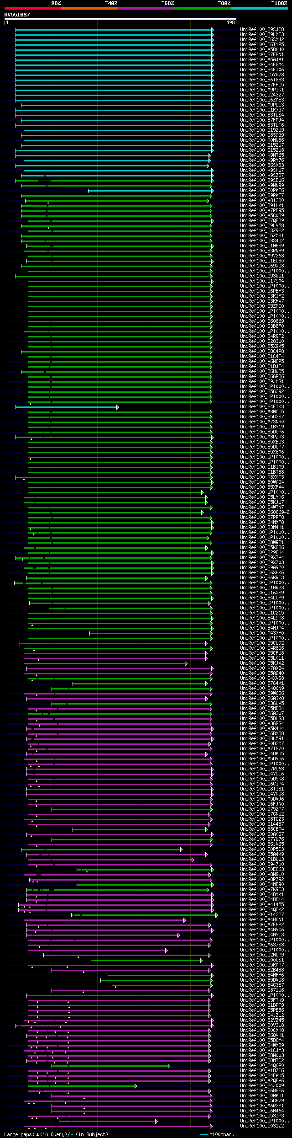Click the label UniRef100_Q00US1
The height and width of the screenshot is (1138, 292).
pyautogui.click(x=262, y=960)
